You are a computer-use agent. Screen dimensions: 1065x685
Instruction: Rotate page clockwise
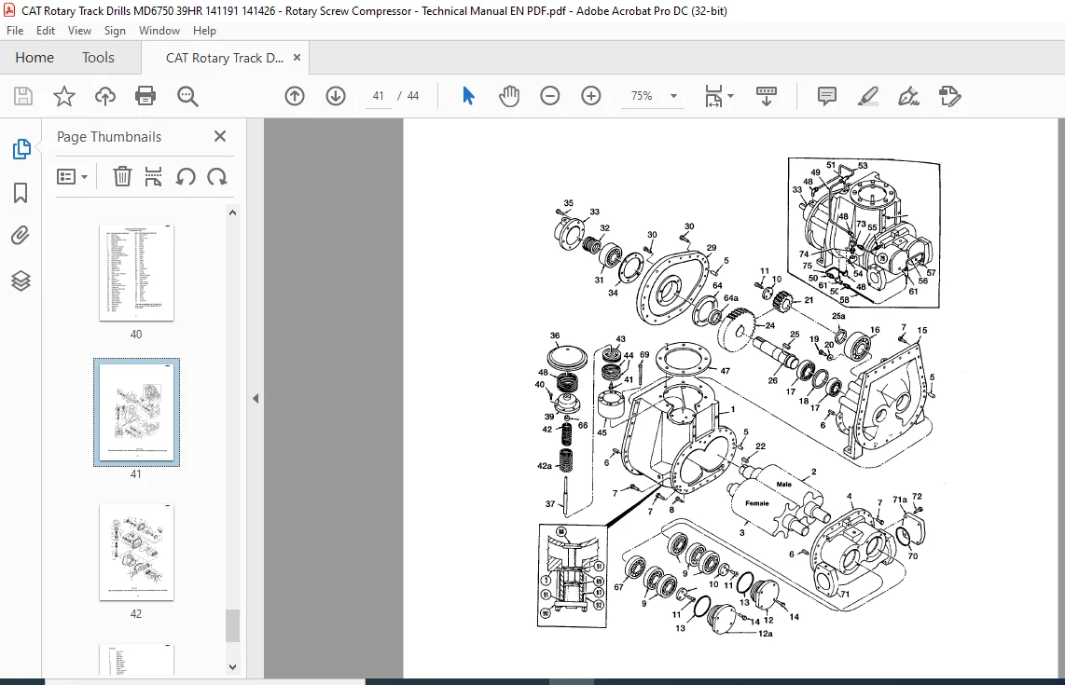pyautogui.click(x=217, y=177)
